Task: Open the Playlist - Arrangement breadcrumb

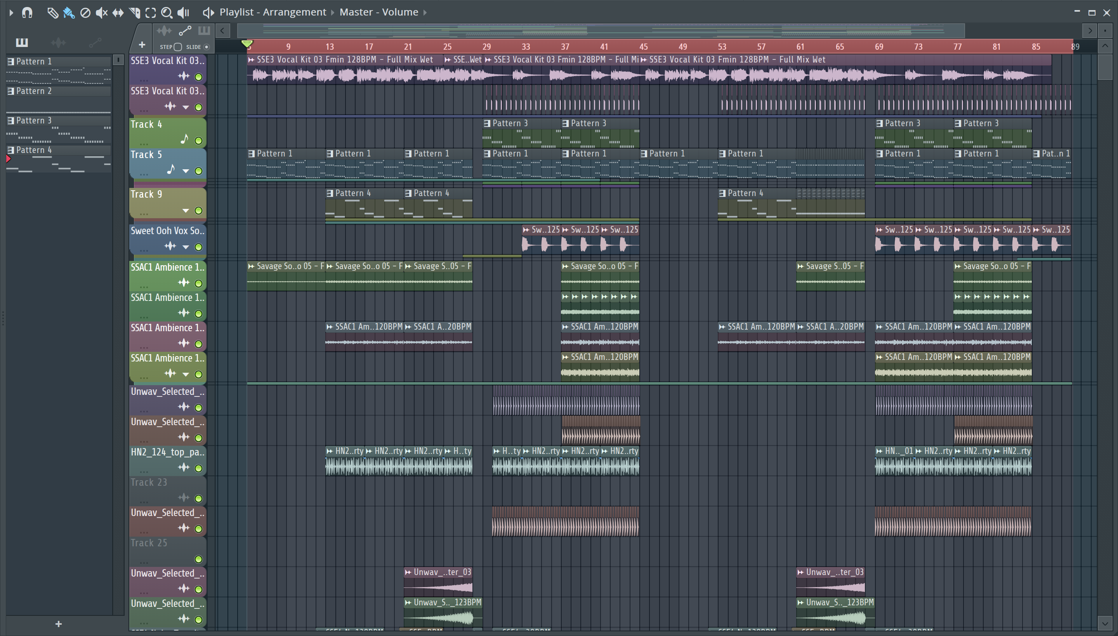Action: point(273,12)
